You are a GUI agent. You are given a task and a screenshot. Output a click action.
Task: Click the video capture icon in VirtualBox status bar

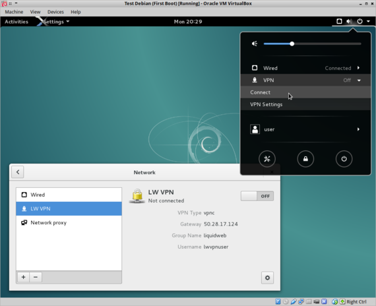(x=316, y=301)
